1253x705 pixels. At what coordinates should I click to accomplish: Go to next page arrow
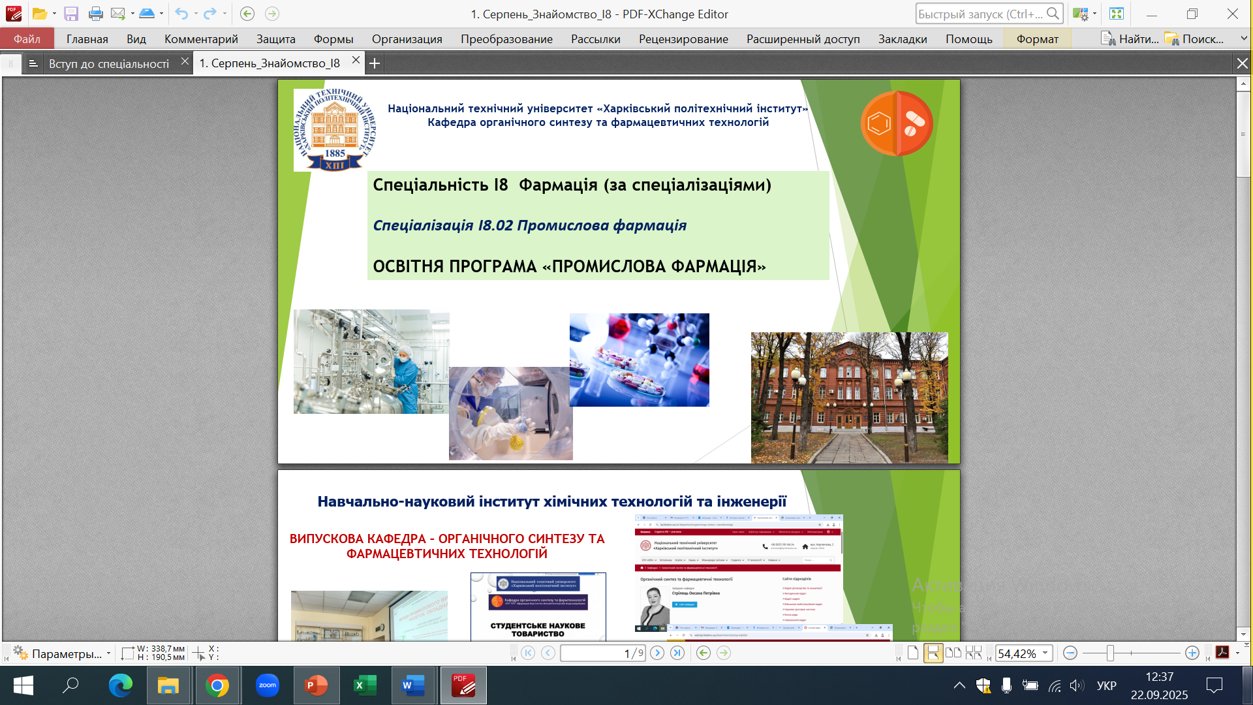657,653
